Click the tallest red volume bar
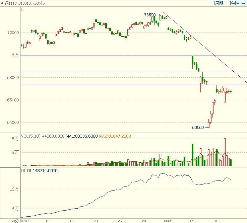 [225, 152]
